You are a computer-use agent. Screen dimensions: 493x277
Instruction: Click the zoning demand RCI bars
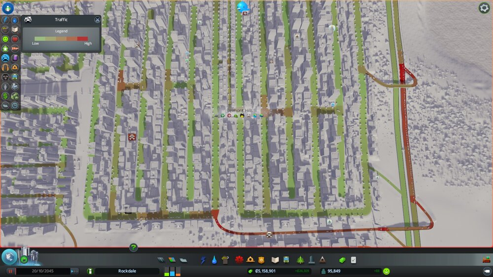(x=172, y=272)
